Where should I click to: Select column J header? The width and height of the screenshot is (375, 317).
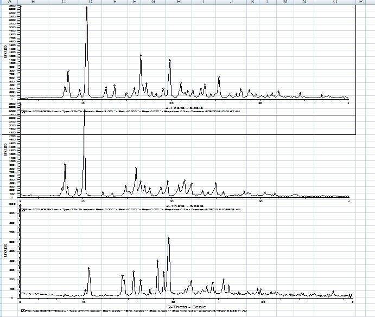click(231, 2)
